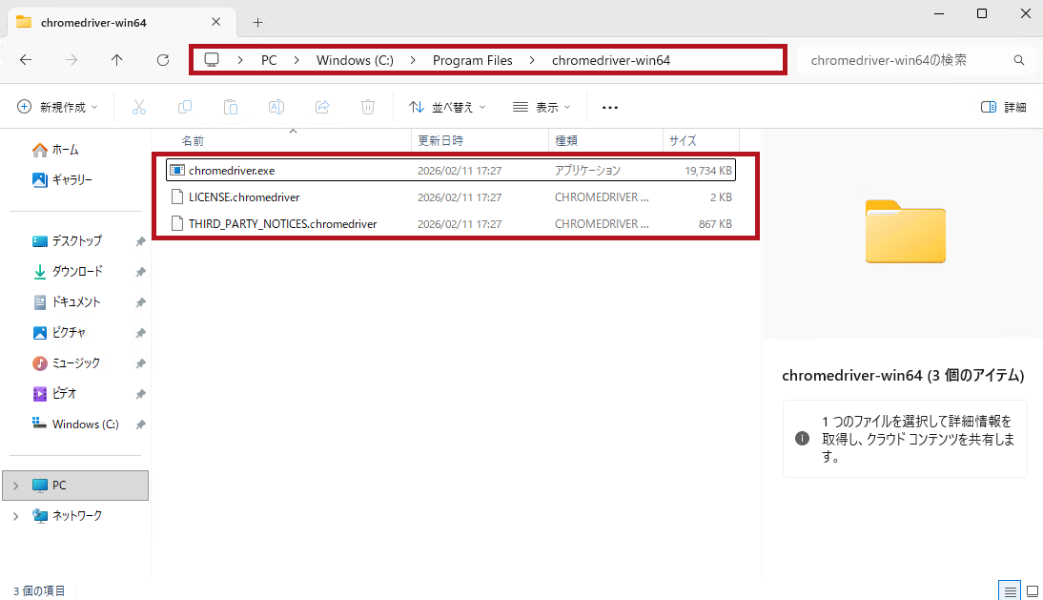Navigate back using the back arrow

tap(26, 59)
